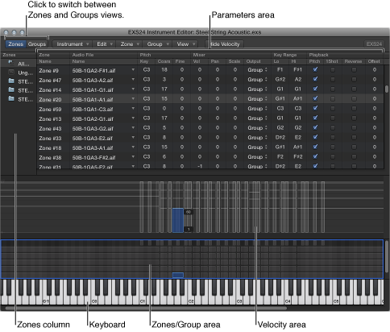The width and height of the screenshot is (390, 332).
Task: Select the second STE... group folder
Action: [11, 89]
